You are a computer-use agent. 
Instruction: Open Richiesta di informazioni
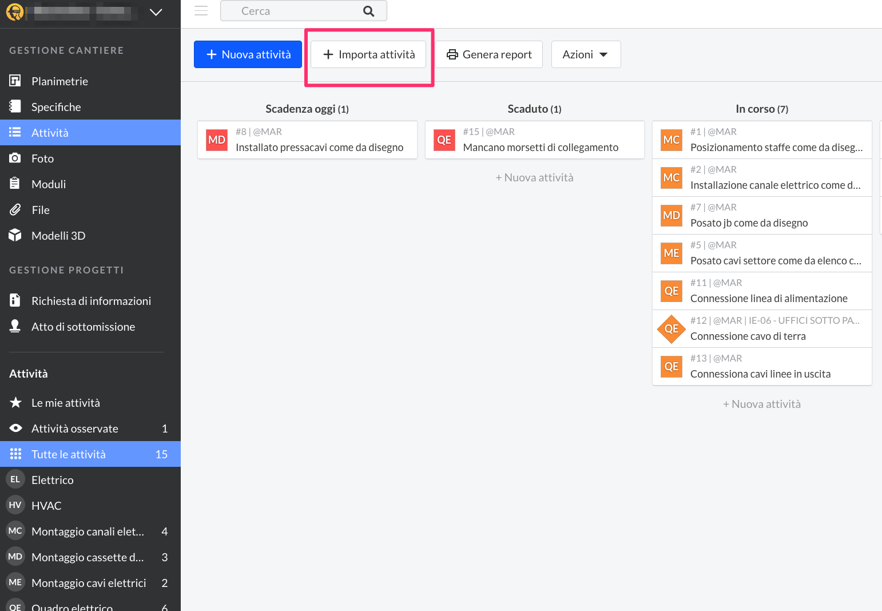pos(91,301)
